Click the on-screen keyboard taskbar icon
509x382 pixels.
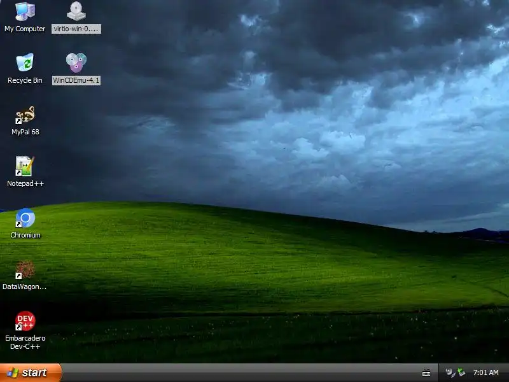426,373
